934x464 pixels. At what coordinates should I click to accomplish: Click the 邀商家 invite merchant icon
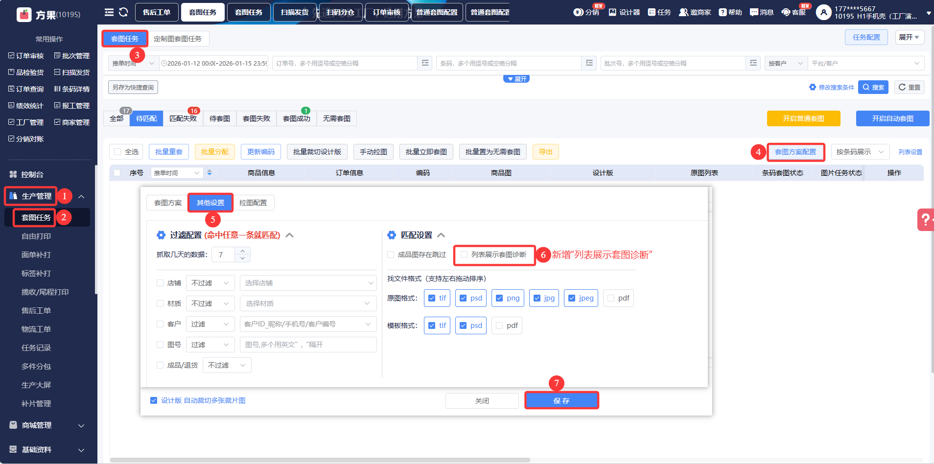(x=683, y=12)
